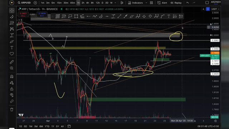Open the forecasting and measurement tools in left sidebar
Image resolution: width=229 pixels, height=129 pixels.
click(12, 35)
